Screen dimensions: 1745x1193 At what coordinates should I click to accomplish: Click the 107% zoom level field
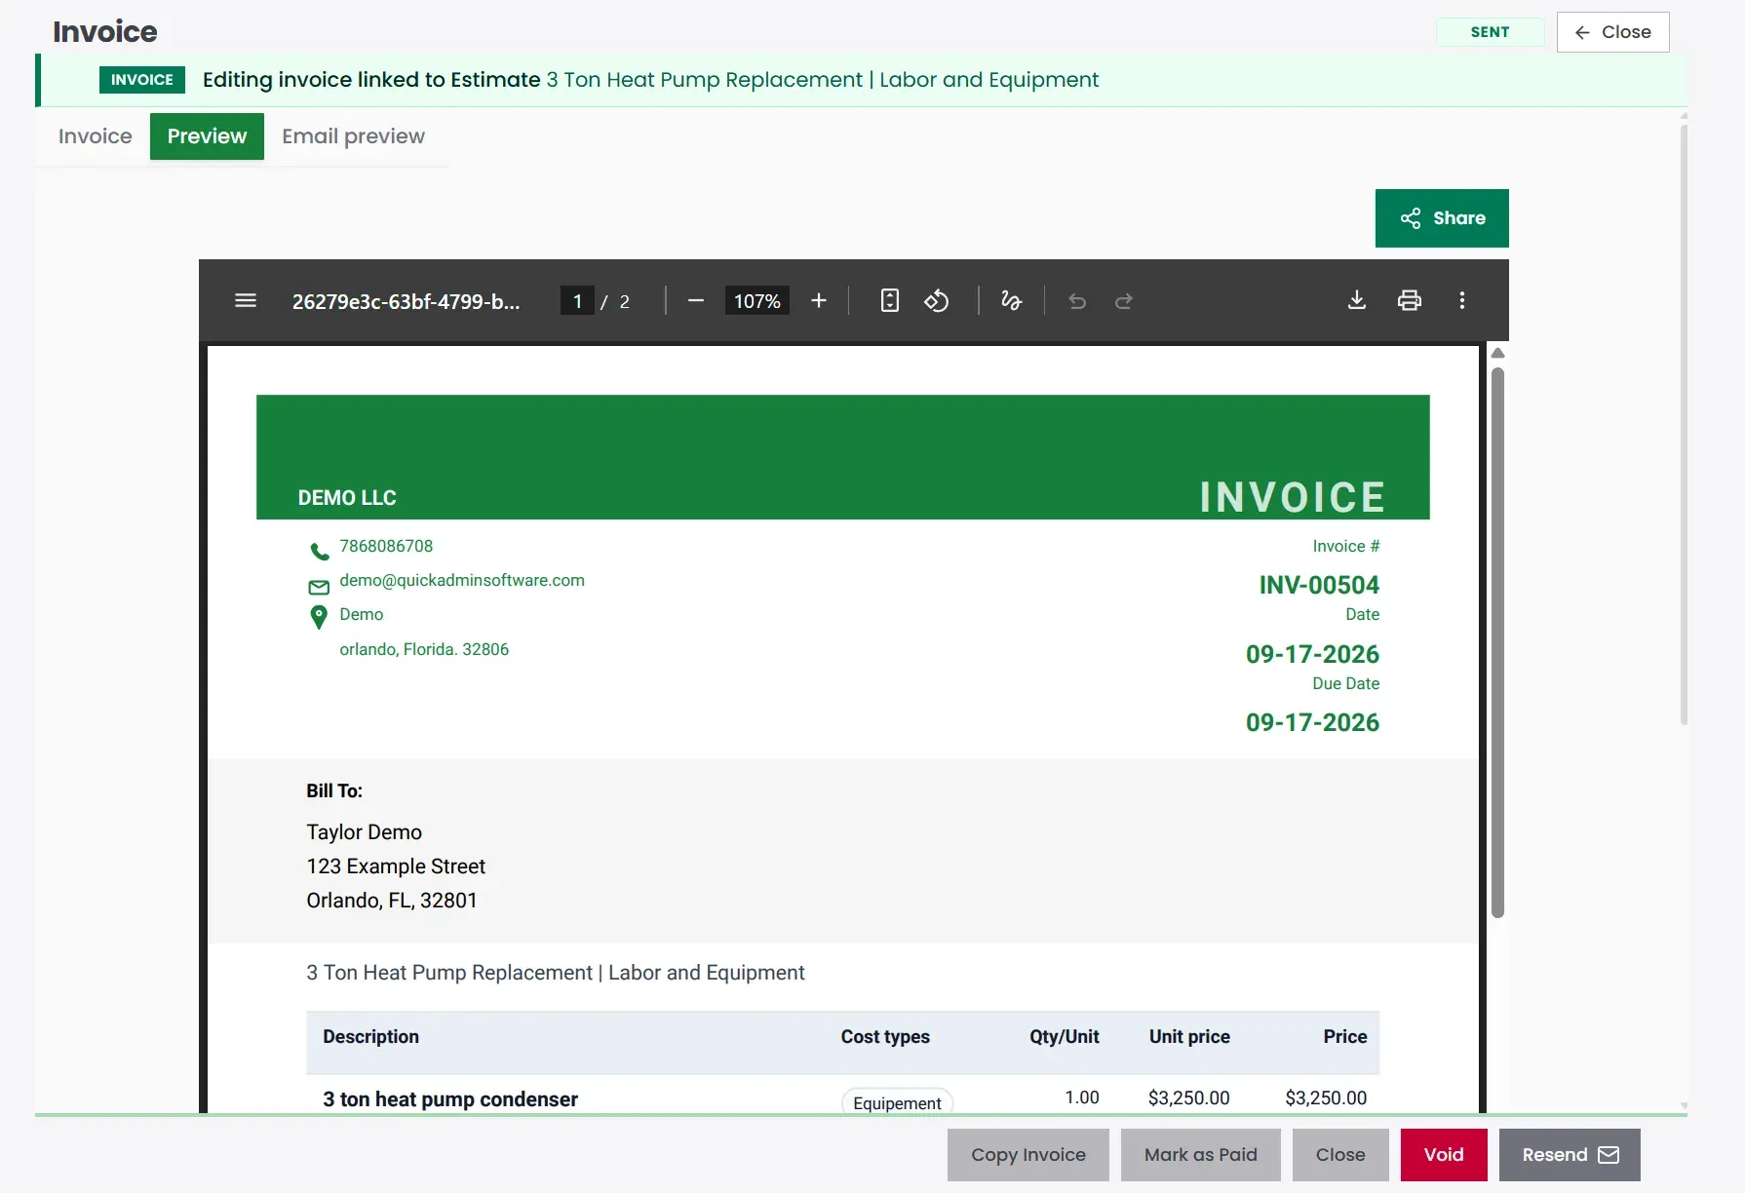click(x=757, y=301)
